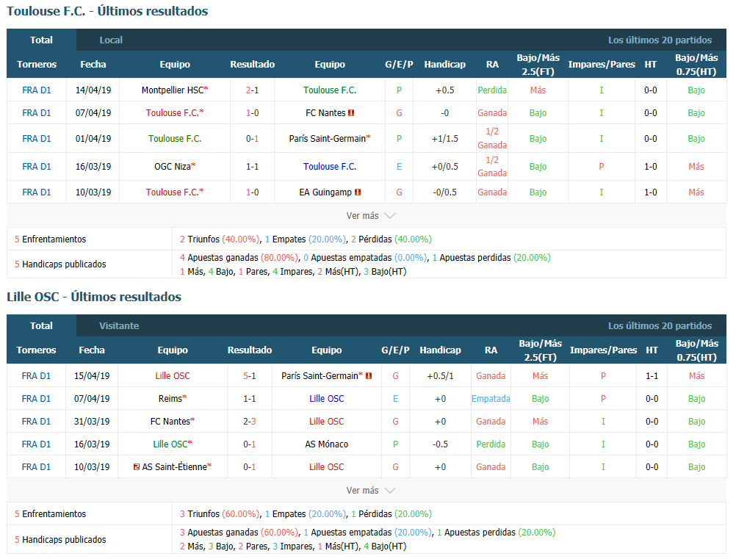Click the Resultado column header in the Lille table
736x559 pixels.
click(250, 350)
